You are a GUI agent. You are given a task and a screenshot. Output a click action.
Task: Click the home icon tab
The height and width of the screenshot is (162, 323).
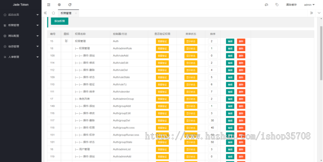(x=53, y=13)
